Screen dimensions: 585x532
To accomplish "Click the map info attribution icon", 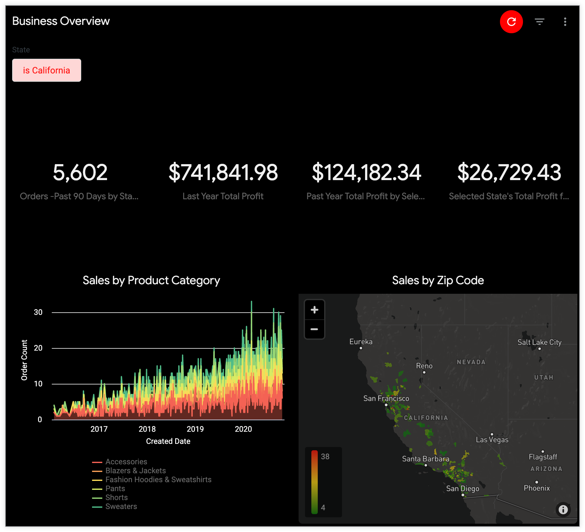I will tap(563, 509).
